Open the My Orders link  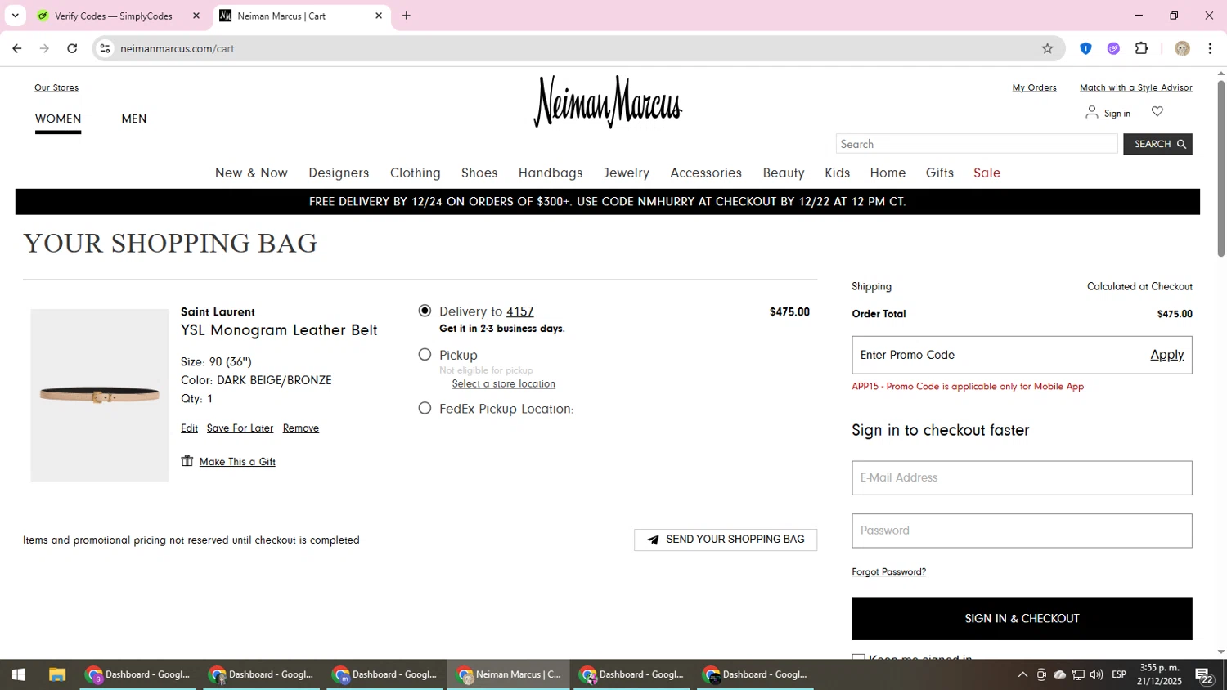click(1034, 87)
